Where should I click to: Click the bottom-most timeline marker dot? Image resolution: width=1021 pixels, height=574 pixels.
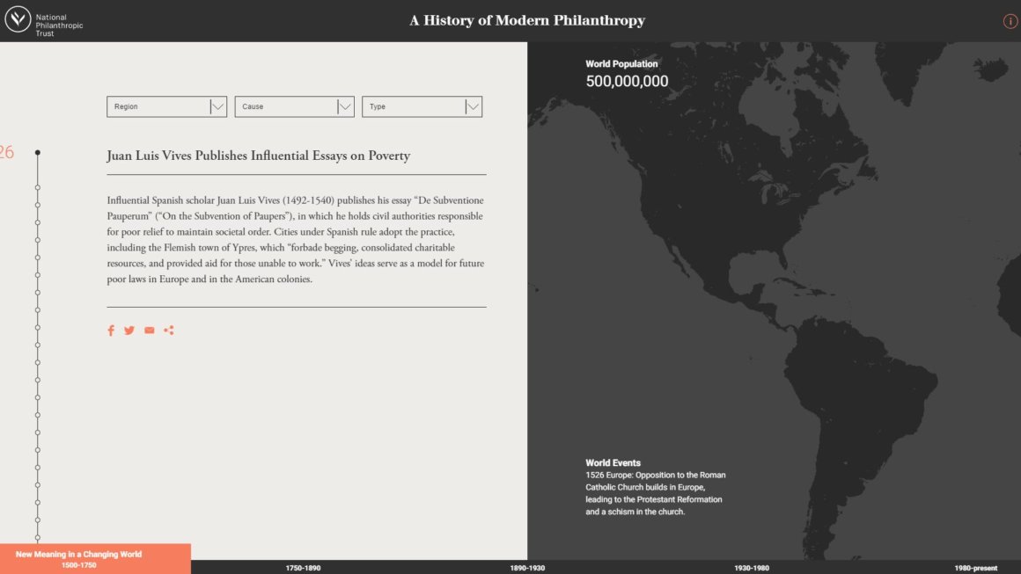[37, 537]
